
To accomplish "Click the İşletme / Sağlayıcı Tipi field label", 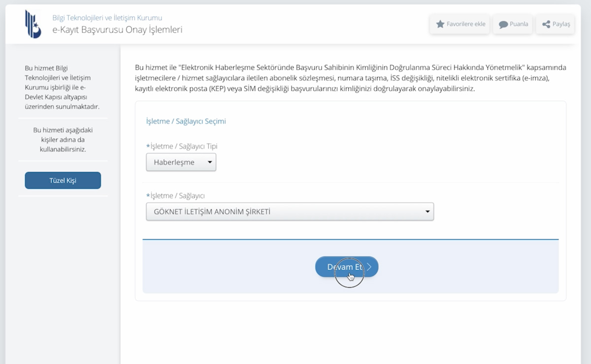I will point(183,146).
